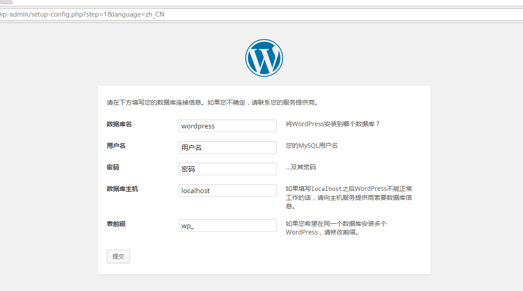Image resolution: width=523 pixels, height=291 pixels.
Task: Click the 数据库主机 field showing localhost
Action: [227, 190]
